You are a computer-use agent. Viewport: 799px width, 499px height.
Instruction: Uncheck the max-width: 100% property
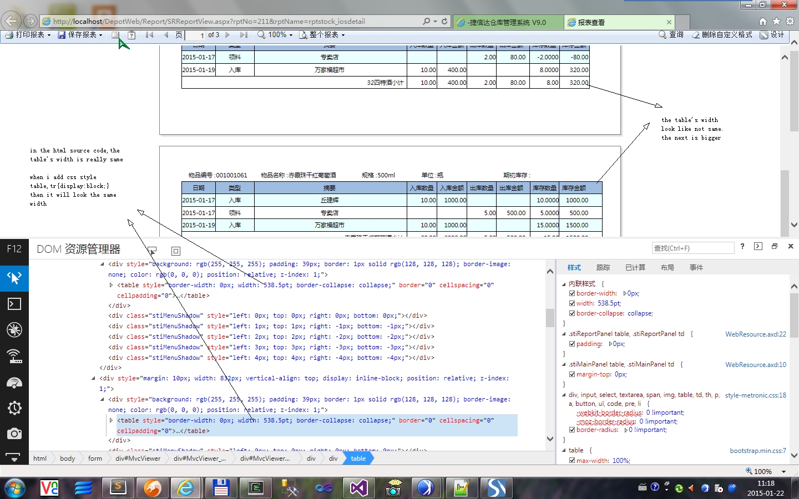572,461
